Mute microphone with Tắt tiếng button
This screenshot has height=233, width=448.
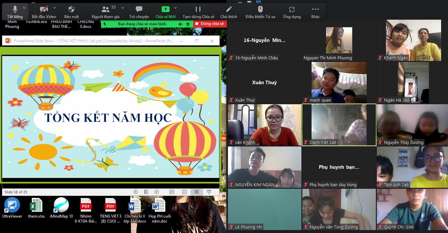point(15,12)
